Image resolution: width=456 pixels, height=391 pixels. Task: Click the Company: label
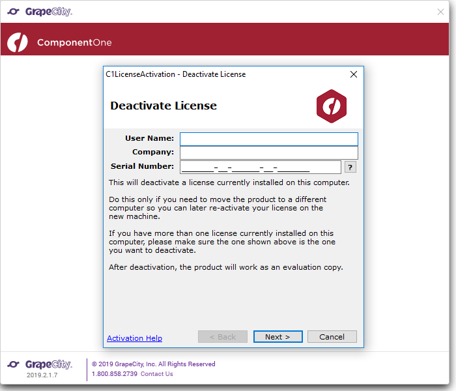point(153,152)
